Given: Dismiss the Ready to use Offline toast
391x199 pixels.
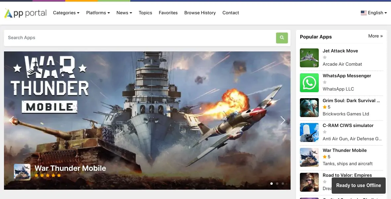Looking at the screenshot, I should [359, 185].
